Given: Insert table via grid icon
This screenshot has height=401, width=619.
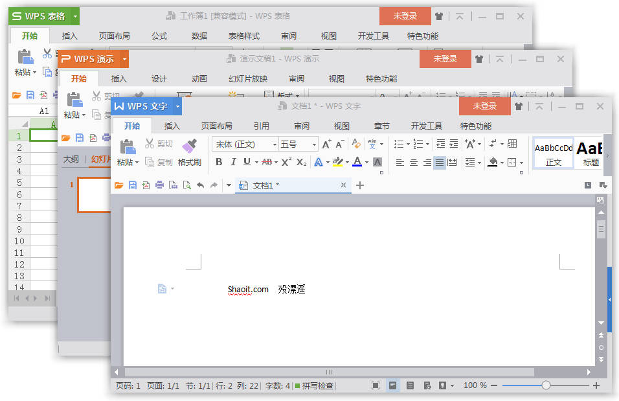Looking at the screenshot, I should click(x=512, y=144).
